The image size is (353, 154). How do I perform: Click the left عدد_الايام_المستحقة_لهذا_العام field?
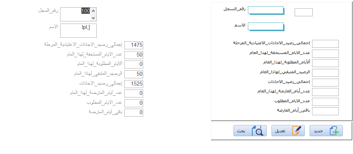click(x=134, y=55)
